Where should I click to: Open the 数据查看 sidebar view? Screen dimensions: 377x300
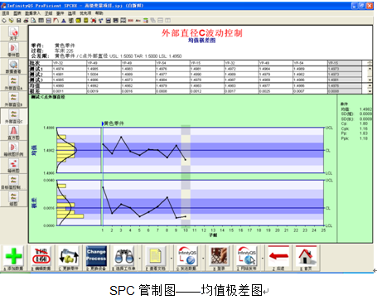13,66
